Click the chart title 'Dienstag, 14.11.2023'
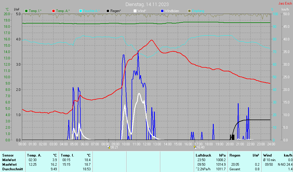Viewport: 293px width, 172px height. pyautogui.click(x=147, y=4)
